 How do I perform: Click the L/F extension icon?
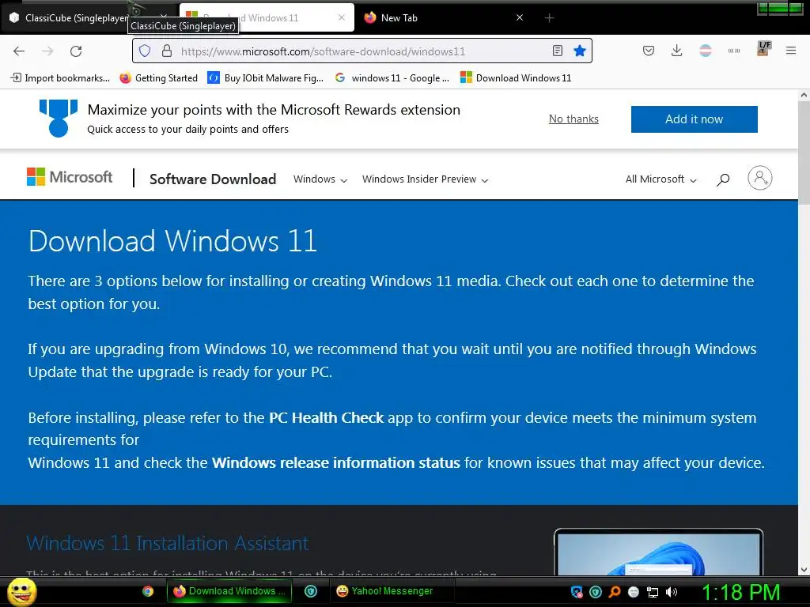click(763, 48)
